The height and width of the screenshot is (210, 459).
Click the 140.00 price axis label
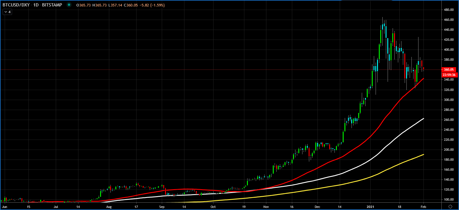click(449, 179)
